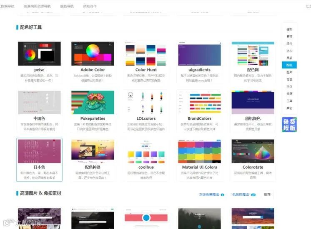
Task: Jump to 插件 in side navigation
Action: pyautogui.click(x=289, y=44)
